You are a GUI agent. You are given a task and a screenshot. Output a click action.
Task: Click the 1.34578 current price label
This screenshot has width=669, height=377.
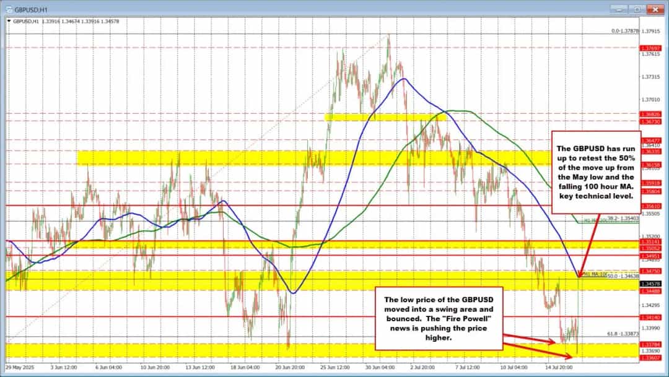coord(650,284)
